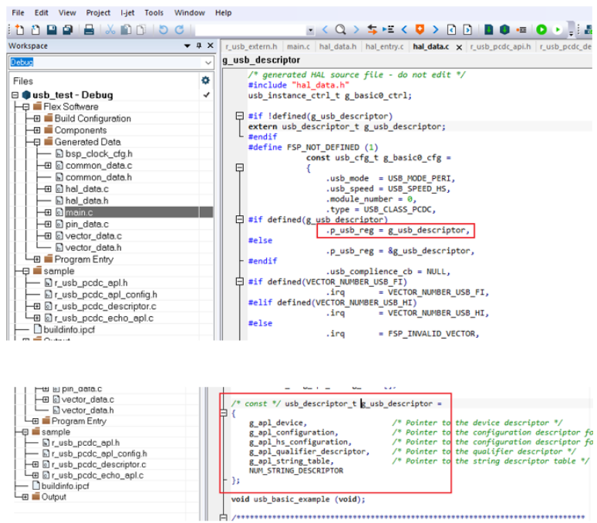Open the Window menu

[189, 12]
